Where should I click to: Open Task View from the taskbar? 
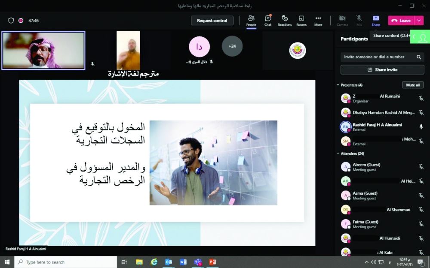(124, 262)
